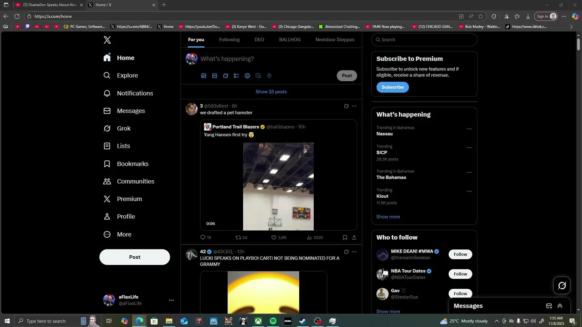582x327 pixels.
Task: Follow MIKE DEAN! #MWA
Action: coord(460,254)
